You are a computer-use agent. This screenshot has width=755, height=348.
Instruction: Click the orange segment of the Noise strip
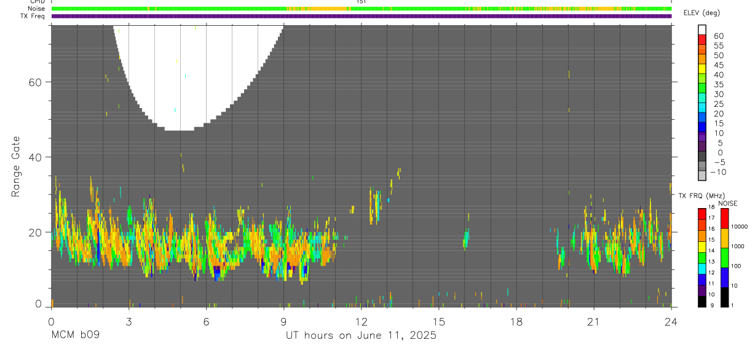[x=320, y=9]
